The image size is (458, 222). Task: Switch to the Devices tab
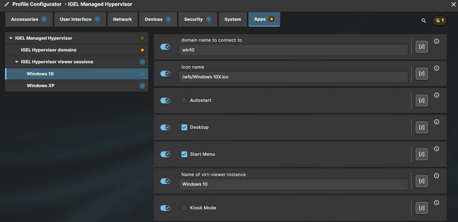(x=158, y=19)
